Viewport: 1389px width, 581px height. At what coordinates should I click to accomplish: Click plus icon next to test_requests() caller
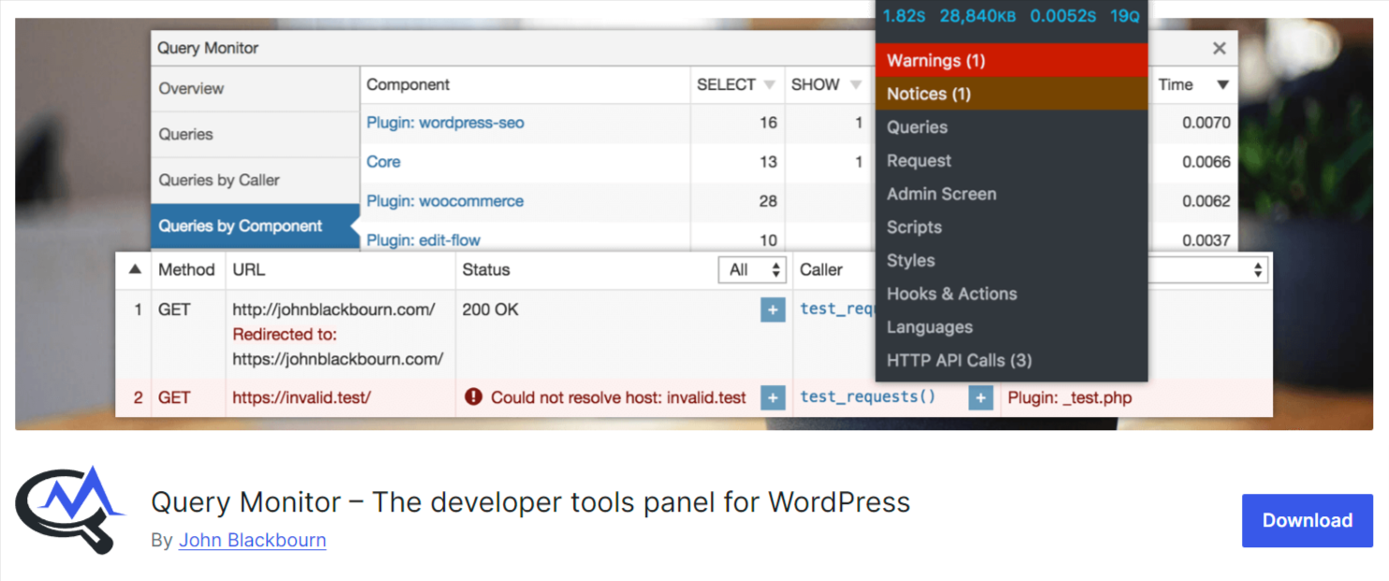pos(980,398)
